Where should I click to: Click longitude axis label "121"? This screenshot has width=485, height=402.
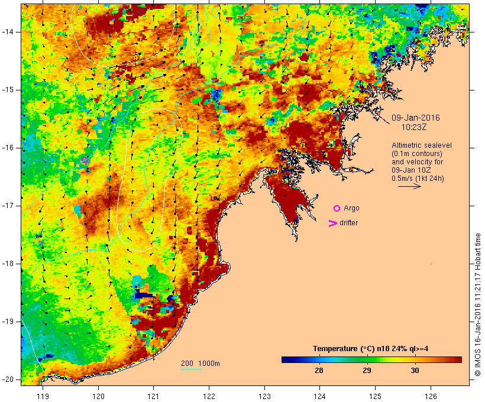point(153,396)
